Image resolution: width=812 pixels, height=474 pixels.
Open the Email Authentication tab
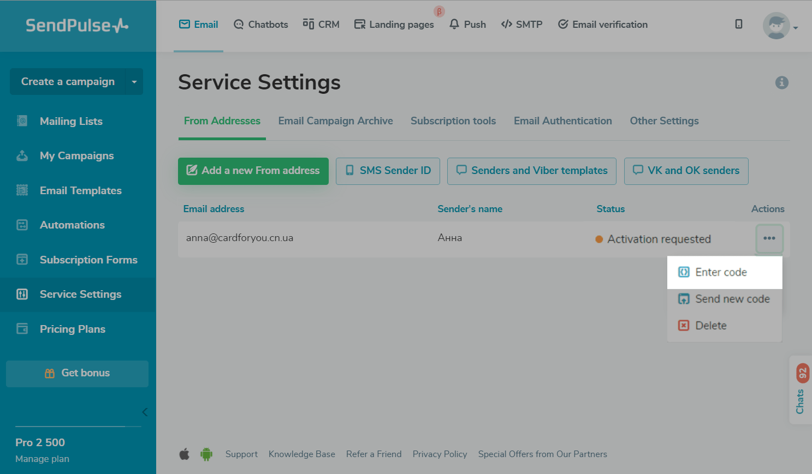pos(563,121)
